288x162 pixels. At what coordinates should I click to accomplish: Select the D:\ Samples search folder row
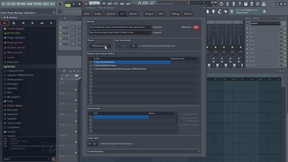point(132,66)
